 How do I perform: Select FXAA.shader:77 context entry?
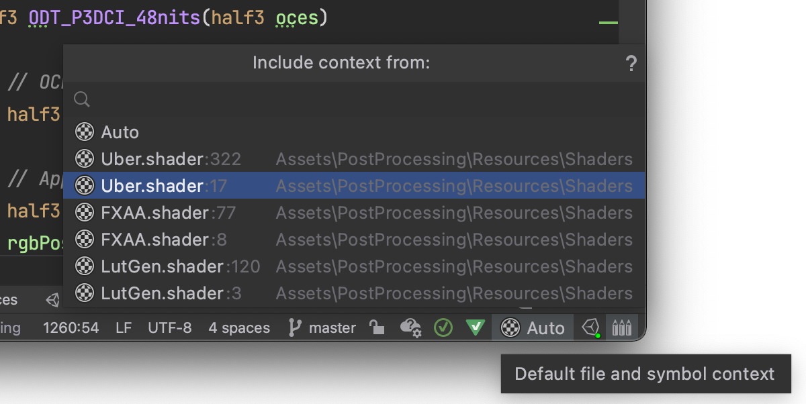(x=354, y=212)
